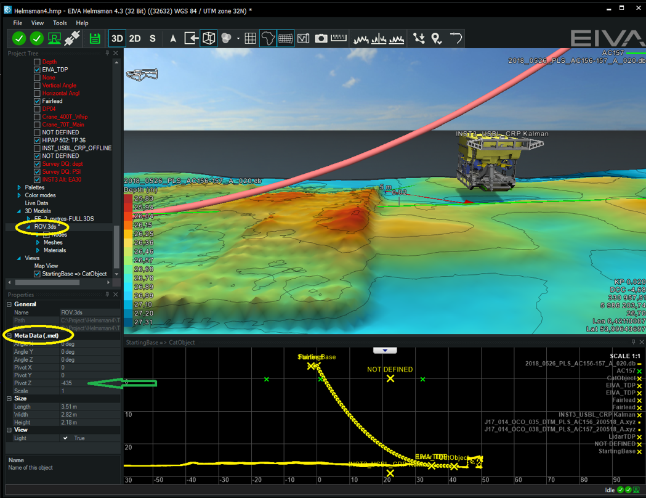Open the Tools menu
The width and height of the screenshot is (646, 498).
coord(59,23)
